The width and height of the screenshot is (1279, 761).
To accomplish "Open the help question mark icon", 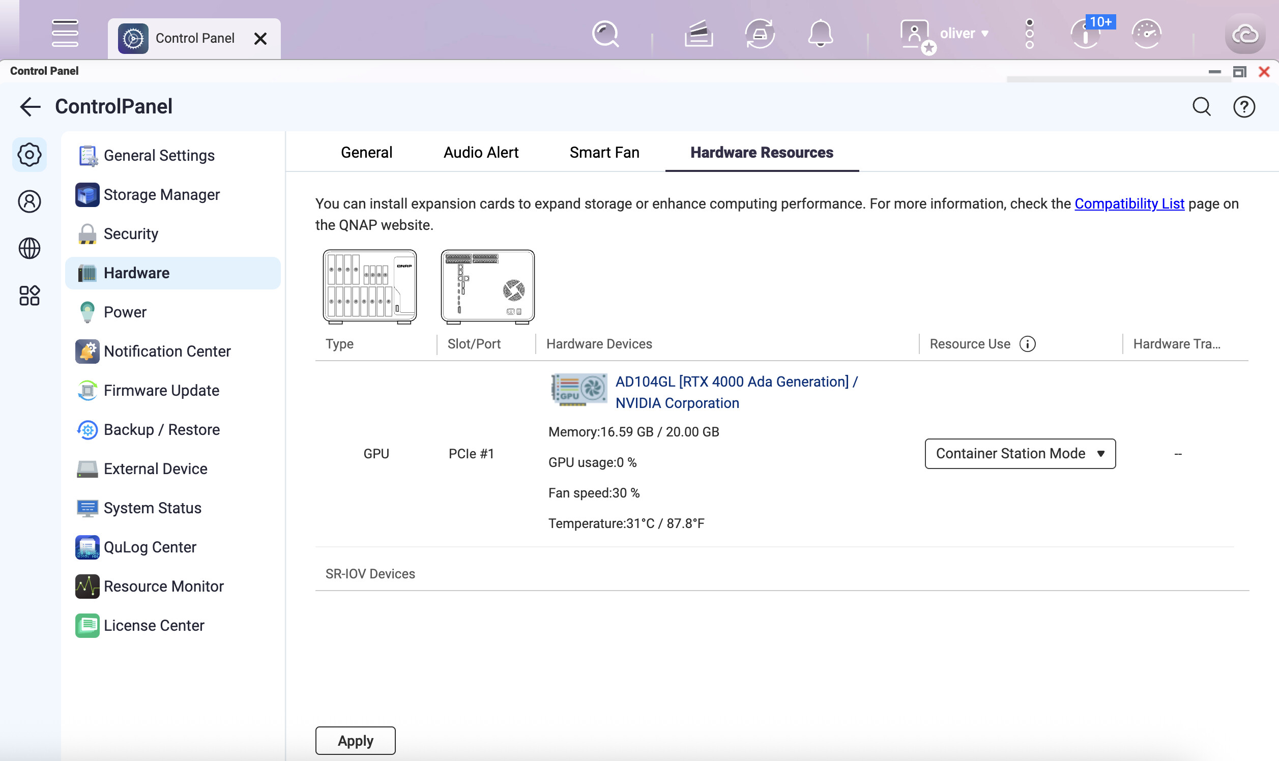I will tap(1243, 107).
